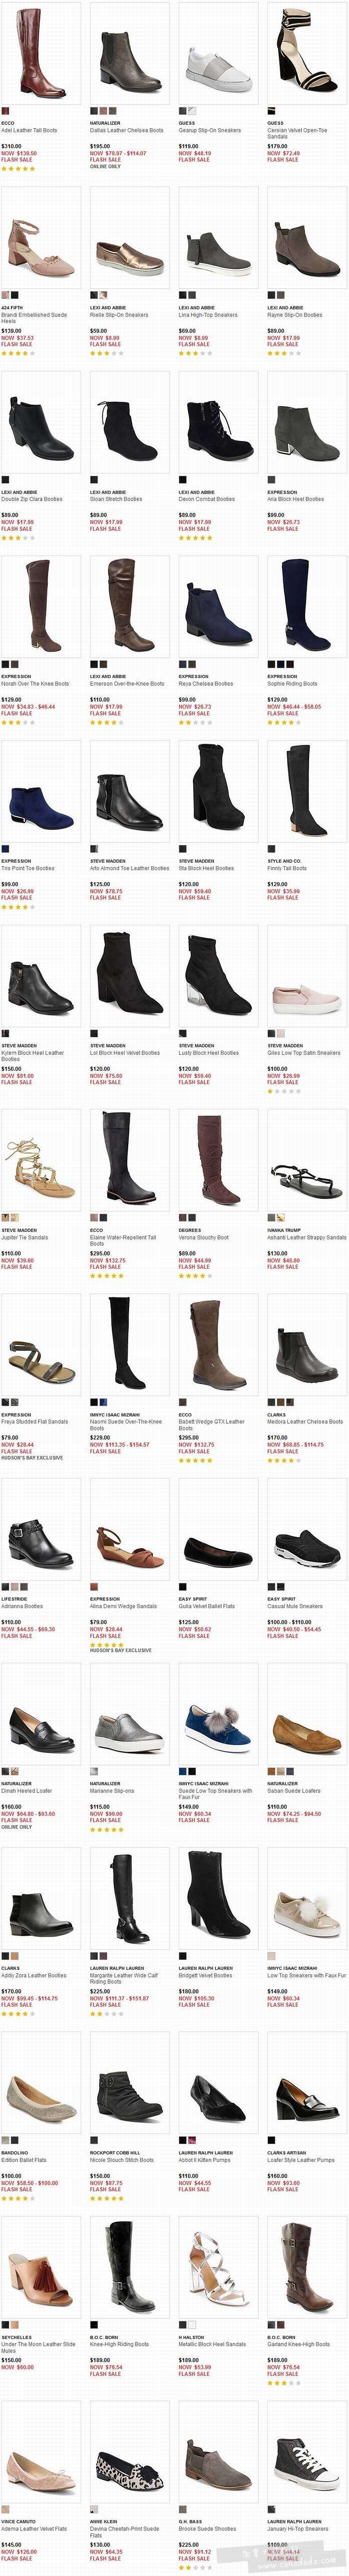The image size is (349, 2576).
Task: Click Medora Leather Chelsea Boots title
Action: tap(305, 1421)
